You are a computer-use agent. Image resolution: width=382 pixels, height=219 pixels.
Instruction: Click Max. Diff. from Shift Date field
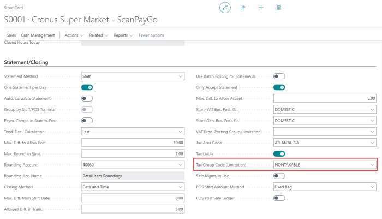coord(133,198)
